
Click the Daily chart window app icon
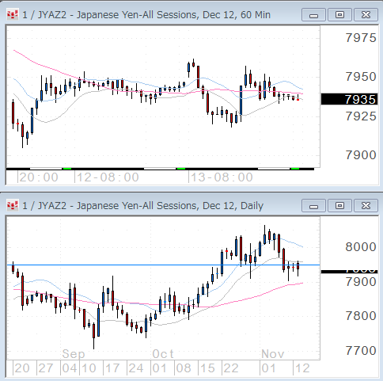click(x=13, y=206)
